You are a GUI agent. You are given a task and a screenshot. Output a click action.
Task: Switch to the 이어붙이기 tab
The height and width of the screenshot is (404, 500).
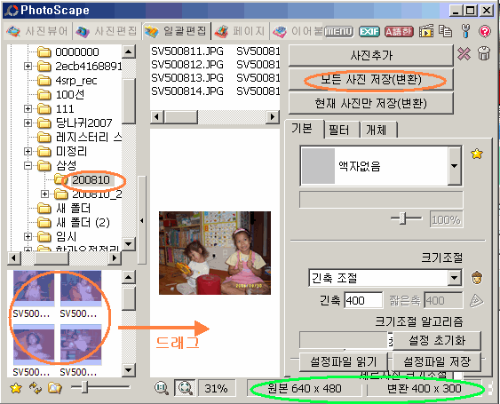tap(298, 31)
